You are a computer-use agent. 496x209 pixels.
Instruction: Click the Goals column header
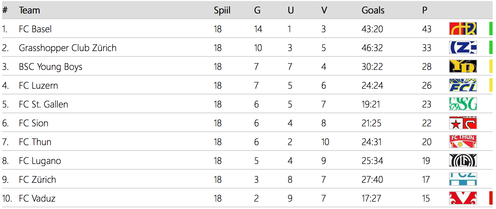373,10
